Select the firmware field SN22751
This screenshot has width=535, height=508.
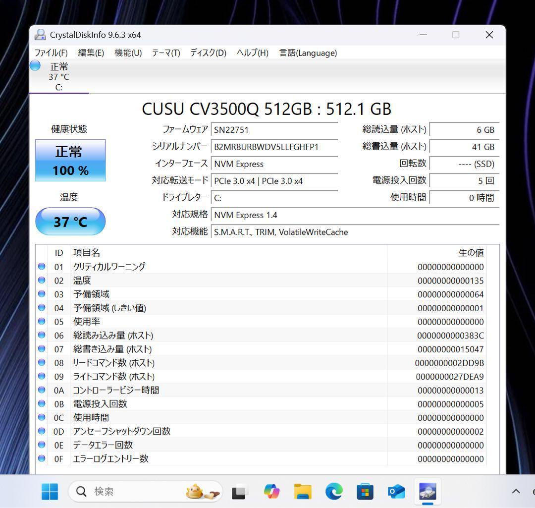(274, 130)
